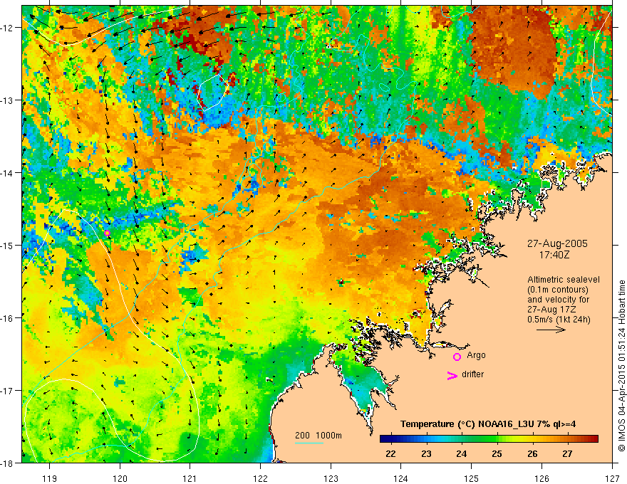Click the '120' longitude axis label

point(120,478)
